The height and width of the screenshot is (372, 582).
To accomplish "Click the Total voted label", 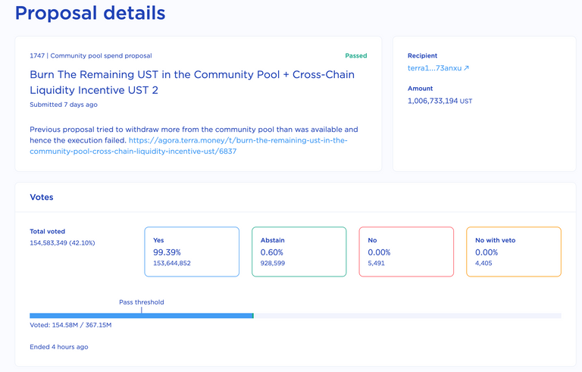I will tap(48, 231).
